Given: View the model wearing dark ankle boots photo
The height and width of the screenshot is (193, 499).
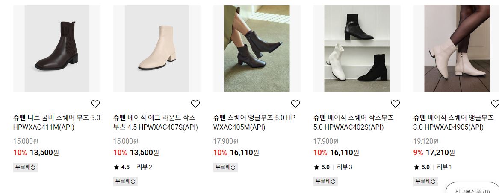Looking at the screenshot, I should (257, 49).
